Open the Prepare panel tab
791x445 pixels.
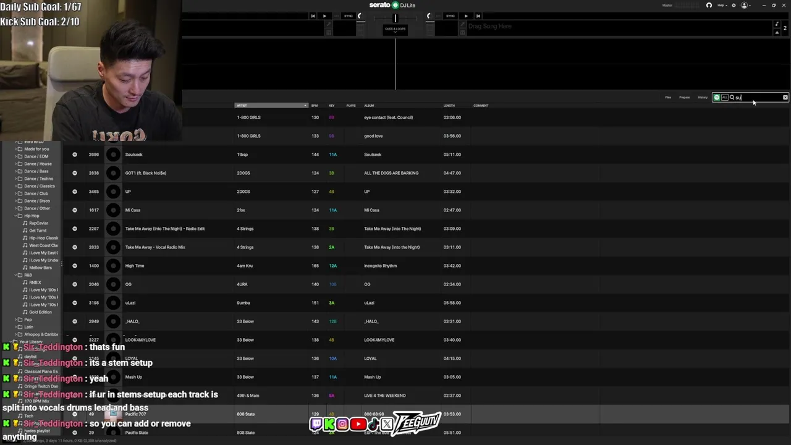(684, 97)
